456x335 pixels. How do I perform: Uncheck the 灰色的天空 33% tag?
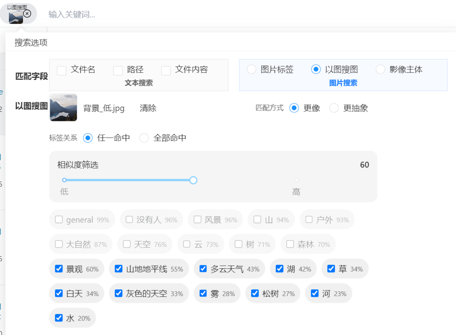pos(119,293)
